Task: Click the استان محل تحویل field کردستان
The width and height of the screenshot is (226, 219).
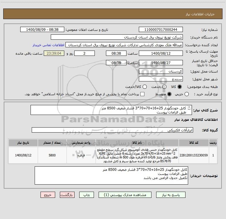Action: tap(161, 71)
